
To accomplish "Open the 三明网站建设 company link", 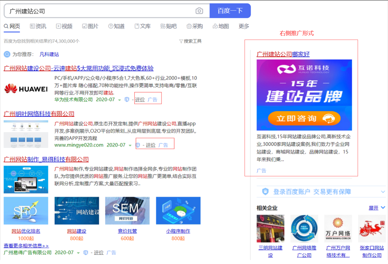I will pyautogui.click(x=270, y=251).
